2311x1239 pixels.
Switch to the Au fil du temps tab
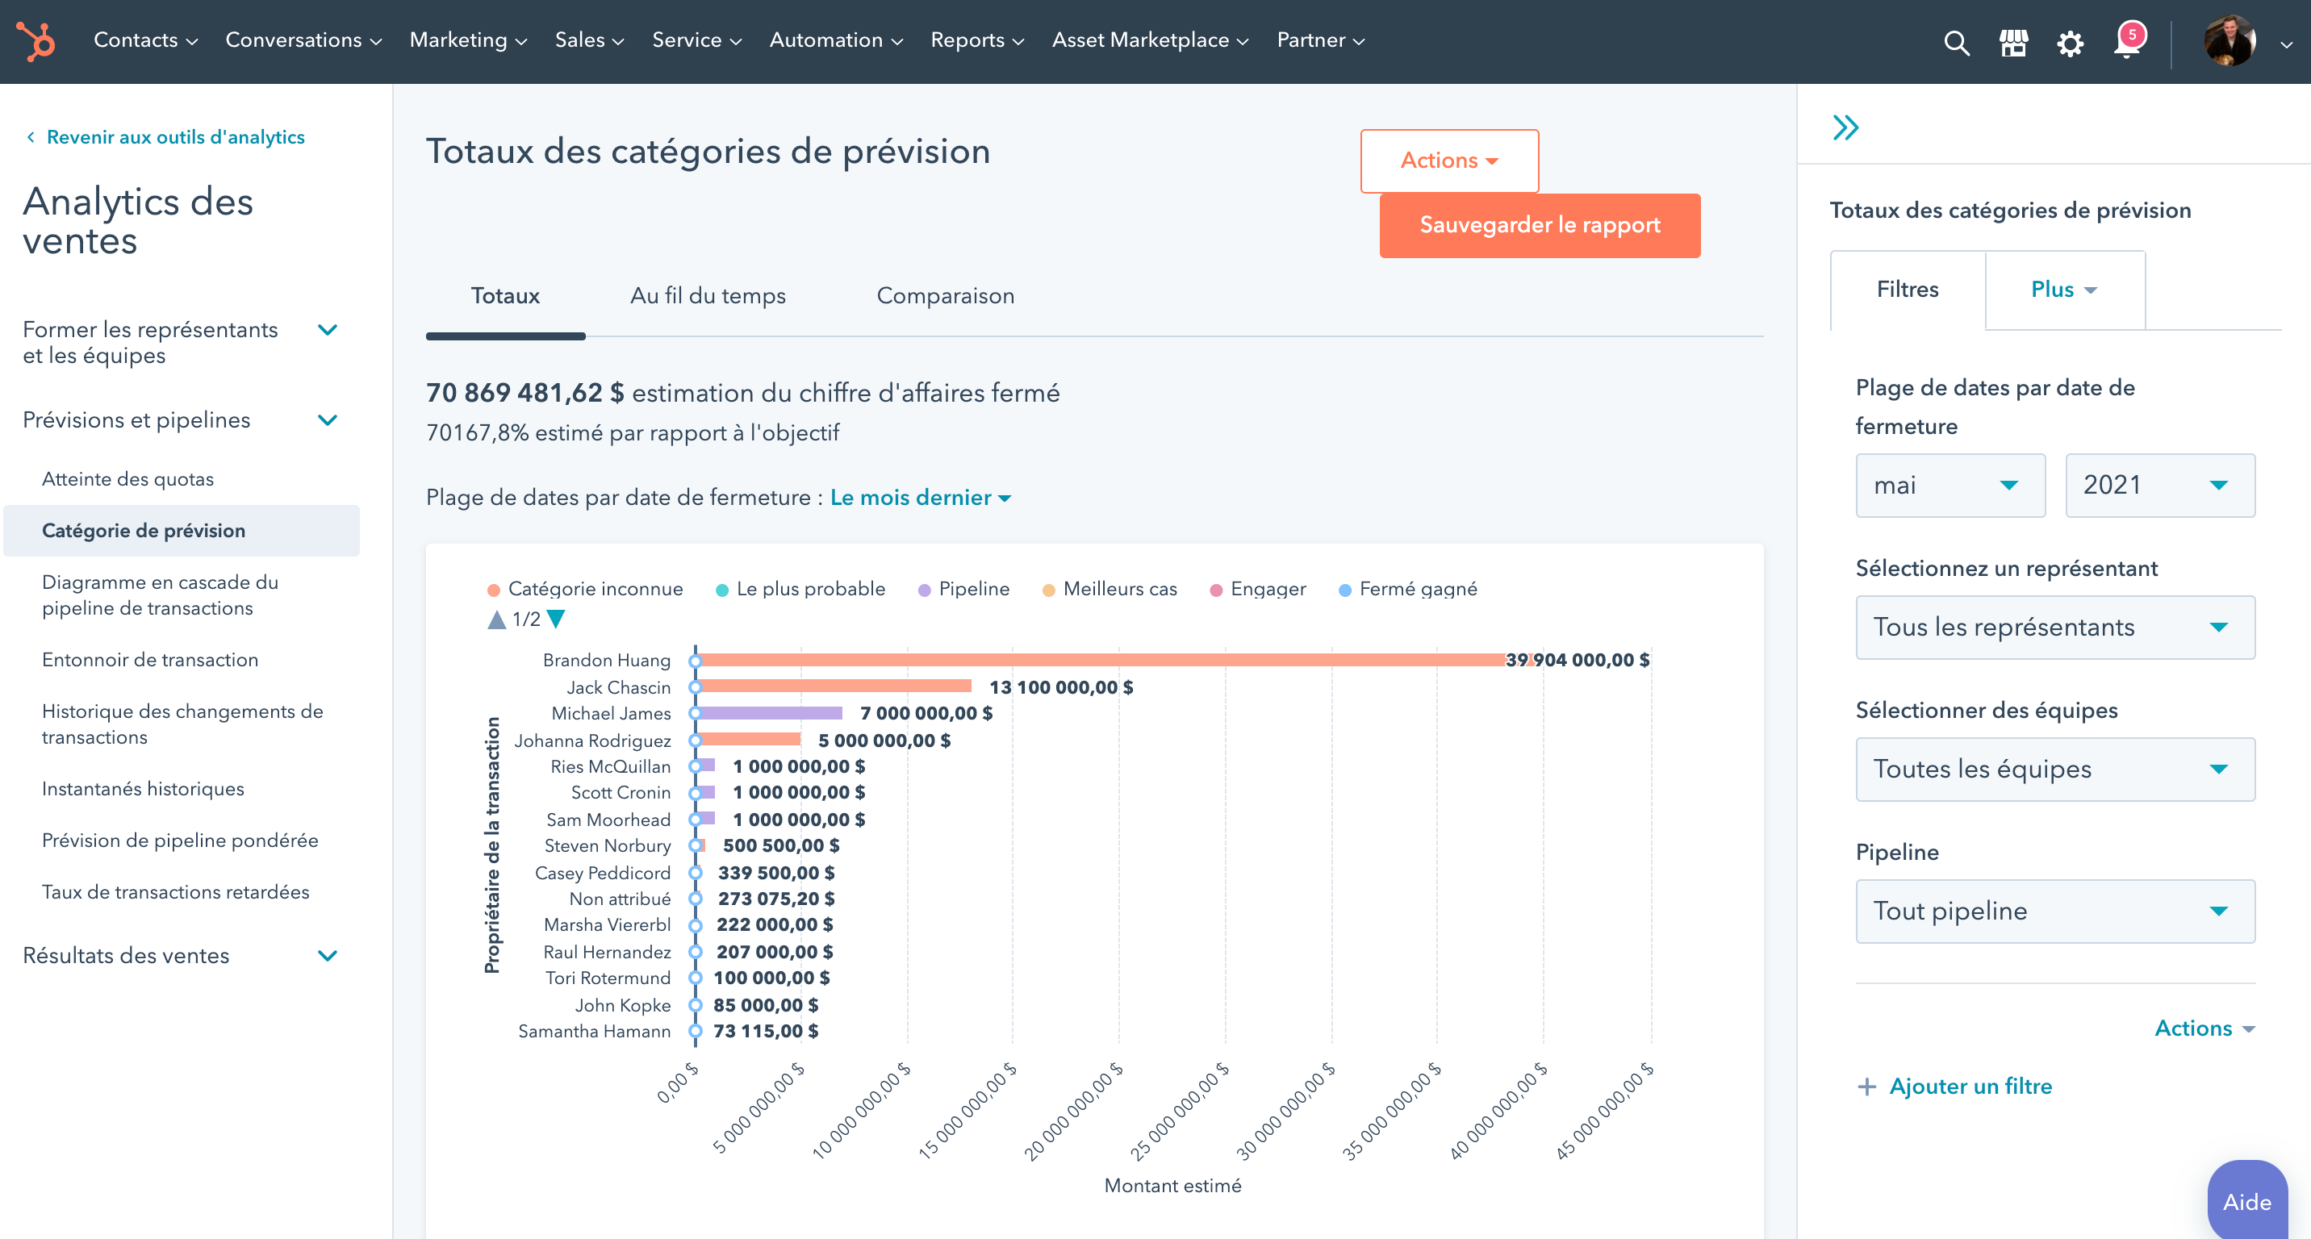[x=708, y=296]
